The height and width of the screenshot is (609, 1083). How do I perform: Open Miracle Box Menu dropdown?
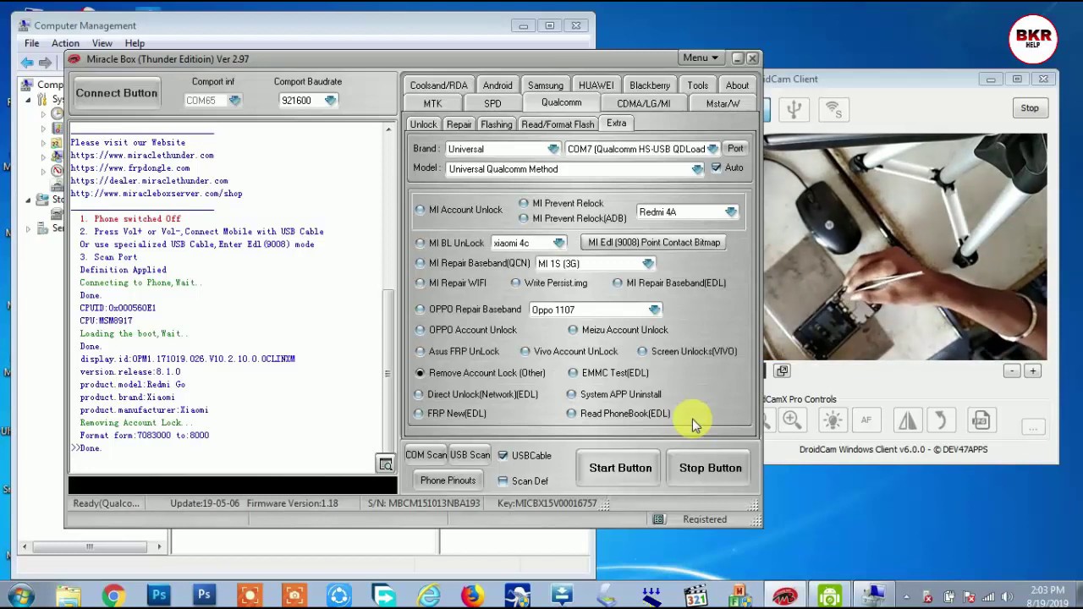click(701, 58)
